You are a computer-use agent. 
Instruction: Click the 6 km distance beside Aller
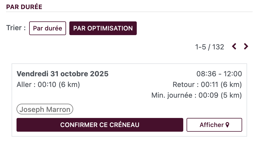pos(69,85)
